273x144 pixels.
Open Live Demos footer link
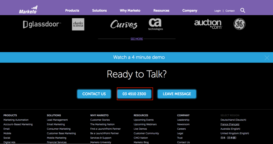[x=140, y=129]
